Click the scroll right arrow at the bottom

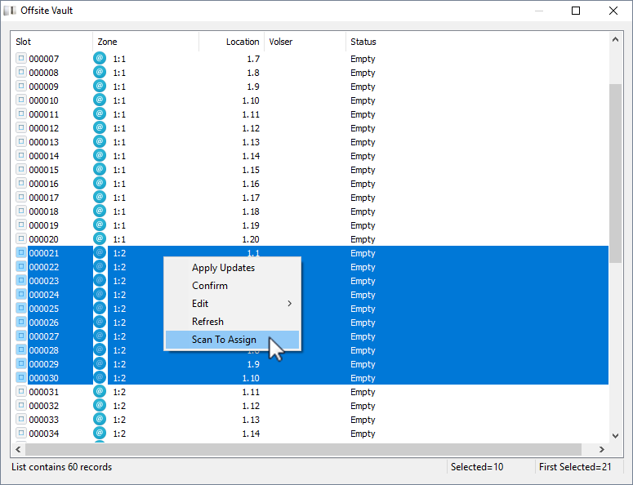tap(601, 449)
